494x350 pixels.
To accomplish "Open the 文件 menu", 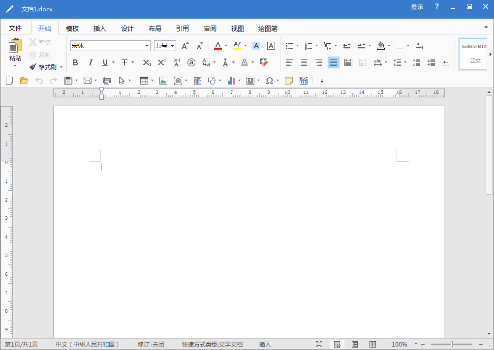I will (15, 28).
